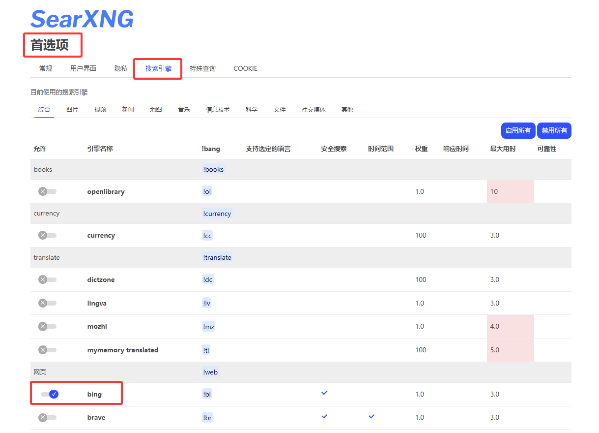
Task: Switch to 信息技术 engine category
Action: pyautogui.click(x=218, y=109)
